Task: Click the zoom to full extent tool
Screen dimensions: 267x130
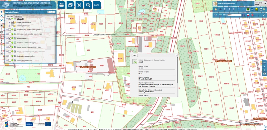Action: coord(234,9)
